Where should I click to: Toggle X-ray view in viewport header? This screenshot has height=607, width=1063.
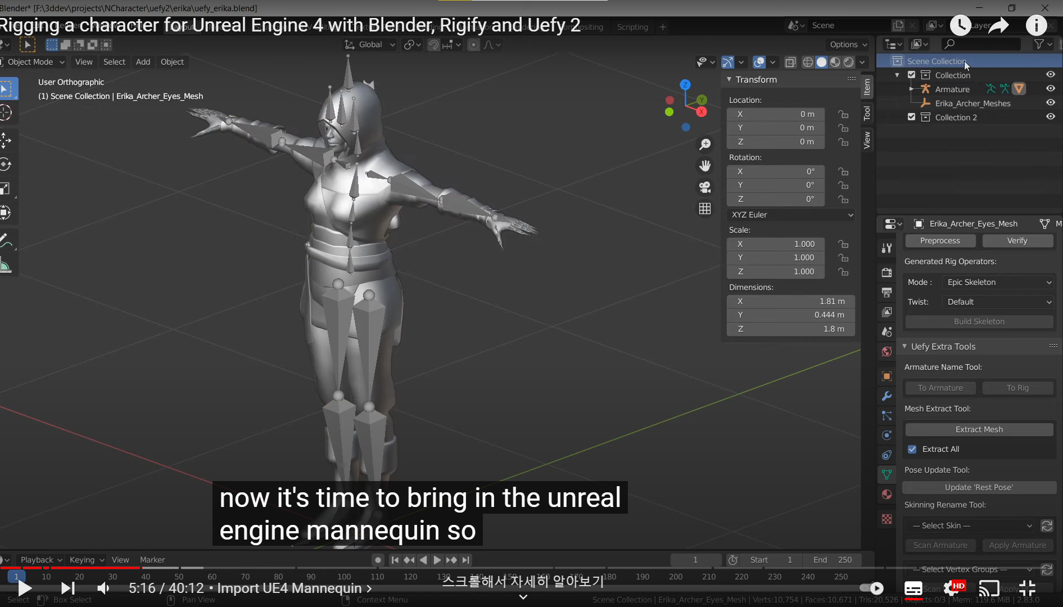[790, 62]
